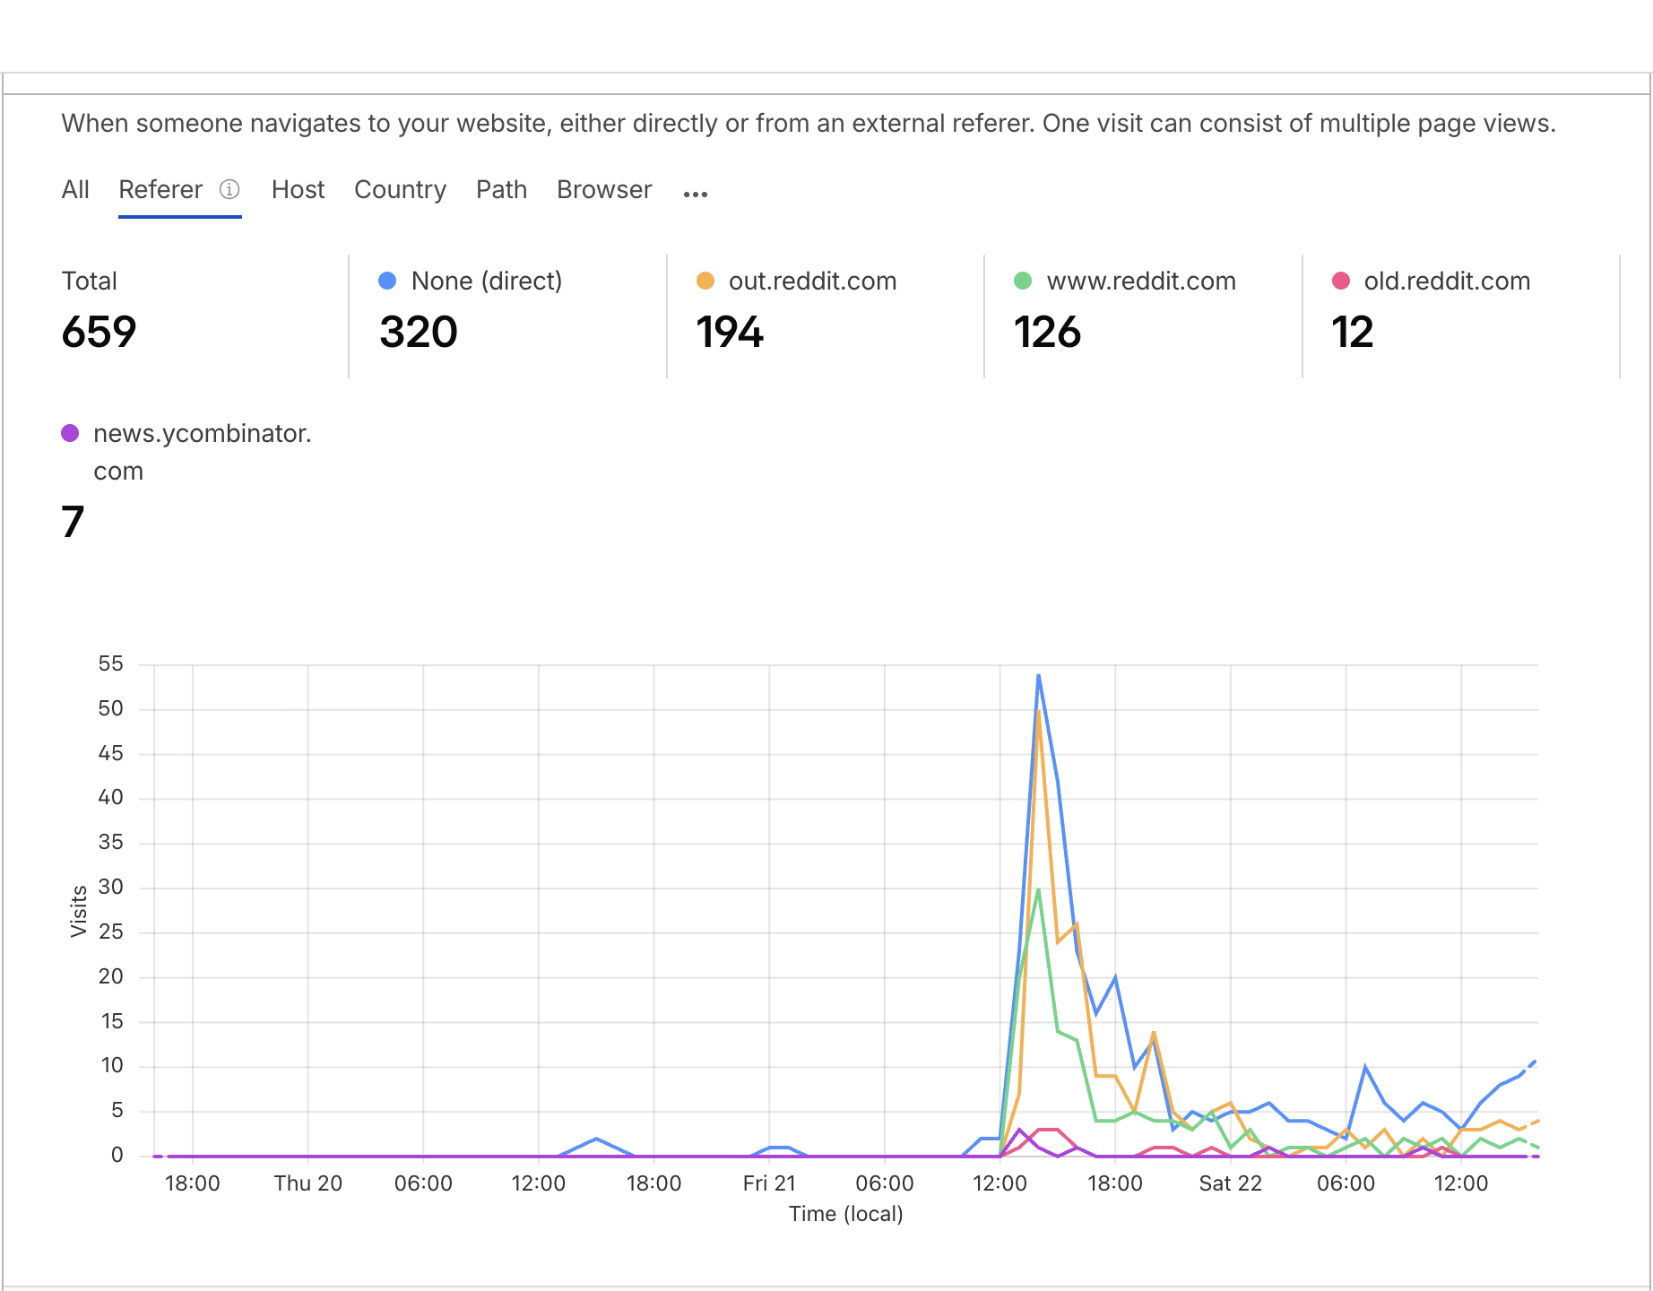Image resolution: width=1653 pixels, height=1291 pixels.
Task: Open the Path breakdown option
Action: pyautogui.click(x=501, y=189)
